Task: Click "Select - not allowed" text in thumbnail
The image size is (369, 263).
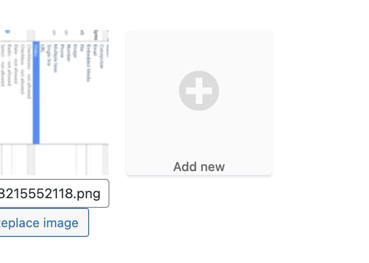Action: click(x=2, y=65)
